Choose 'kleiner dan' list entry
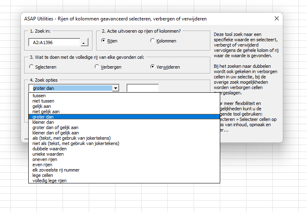 point(124,122)
